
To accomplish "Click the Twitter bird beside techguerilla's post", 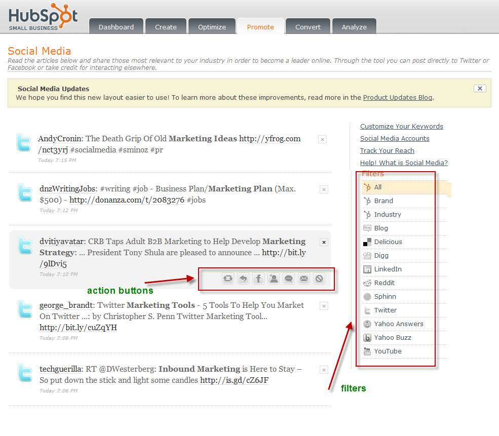I will (x=25, y=373).
